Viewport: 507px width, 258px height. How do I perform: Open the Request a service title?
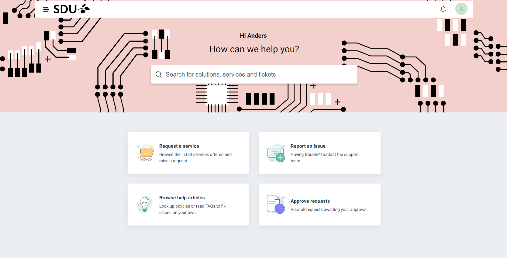pos(179,146)
